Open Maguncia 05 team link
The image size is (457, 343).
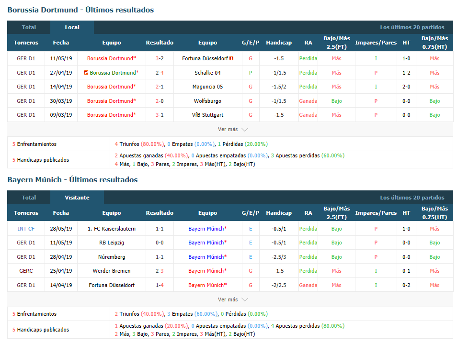click(207, 87)
